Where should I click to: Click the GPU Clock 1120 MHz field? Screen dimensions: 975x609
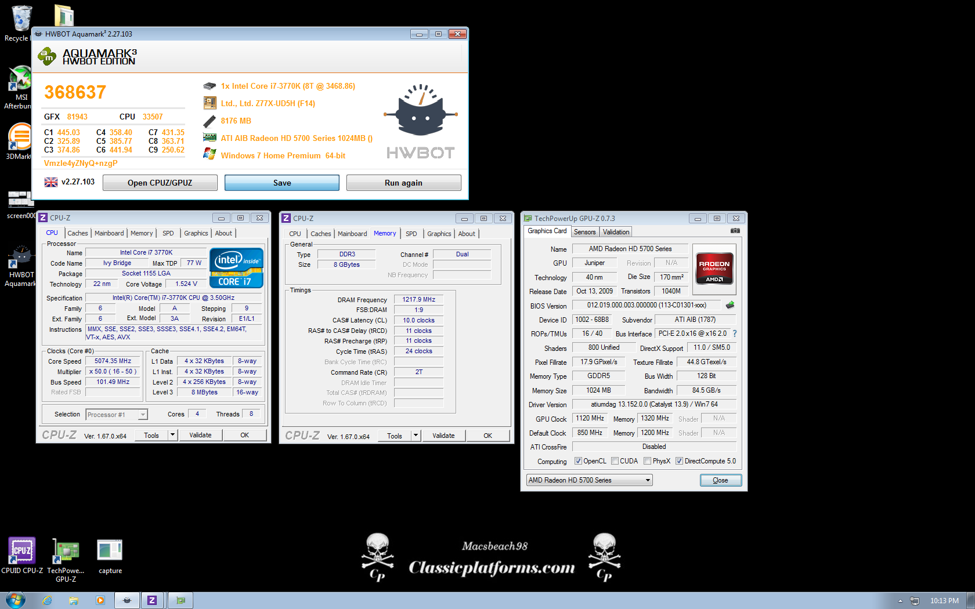click(590, 418)
